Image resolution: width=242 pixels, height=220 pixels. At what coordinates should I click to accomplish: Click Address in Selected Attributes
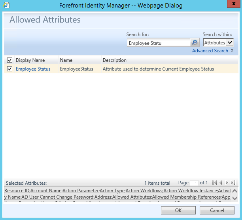click(103, 197)
